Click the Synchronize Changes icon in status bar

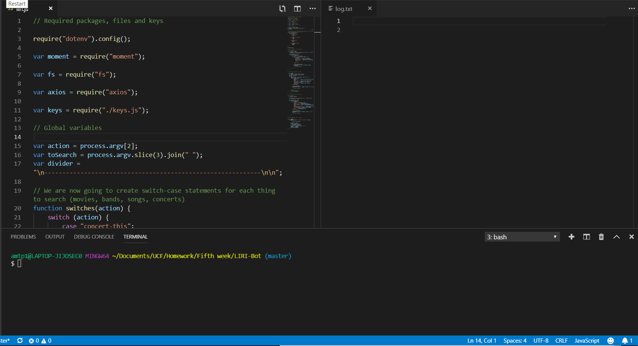(x=20, y=340)
